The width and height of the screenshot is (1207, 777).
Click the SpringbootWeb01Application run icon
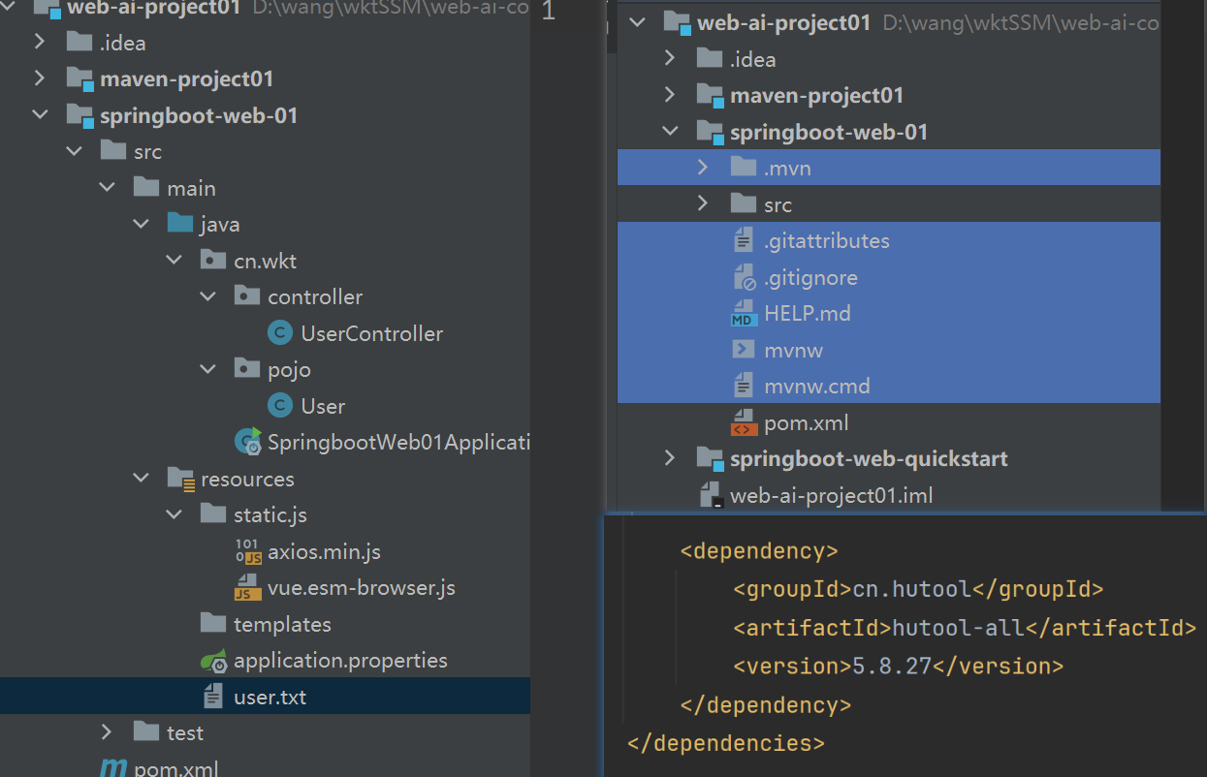[247, 443]
